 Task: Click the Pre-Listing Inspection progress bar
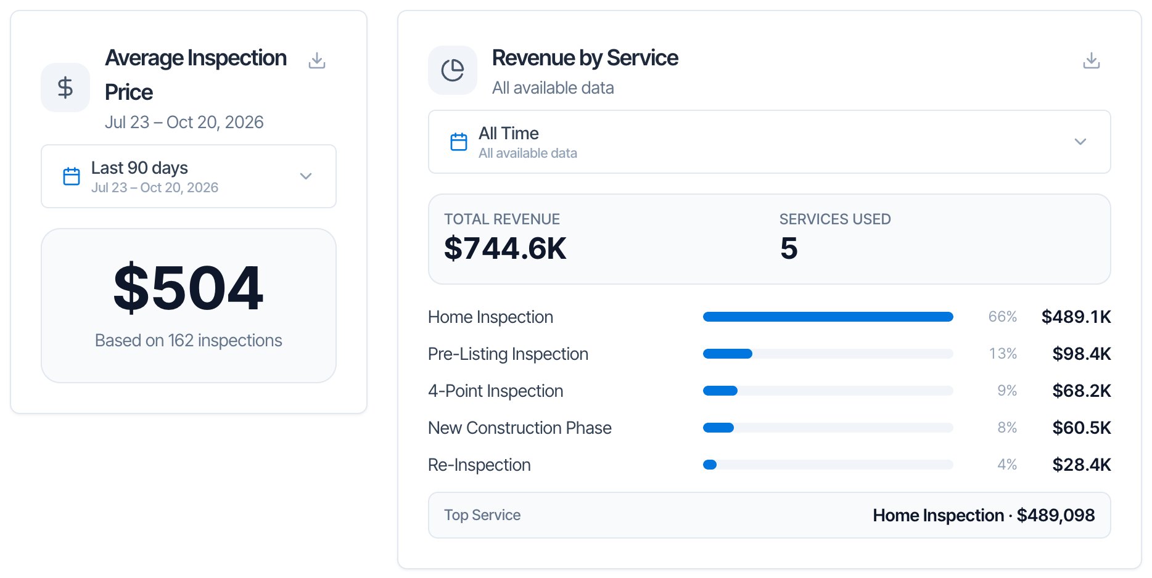[828, 354]
